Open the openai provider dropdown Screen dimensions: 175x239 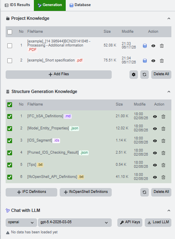(21, 222)
